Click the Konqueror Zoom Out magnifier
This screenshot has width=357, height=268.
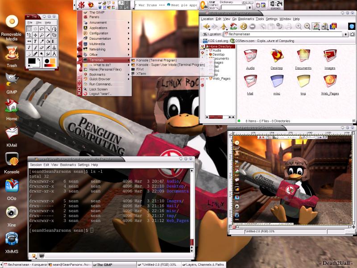307,26
